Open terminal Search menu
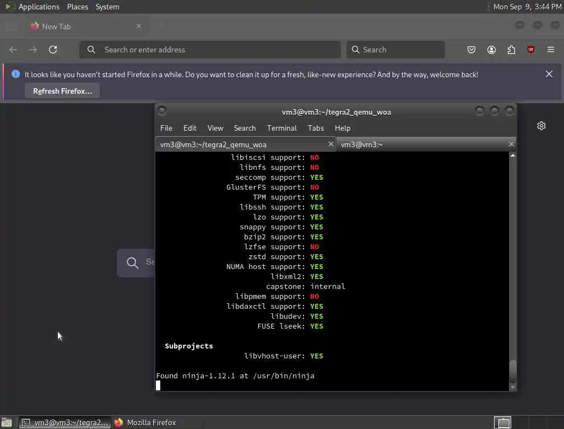This screenshot has height=429, width=564. click(x=245, y=128)
